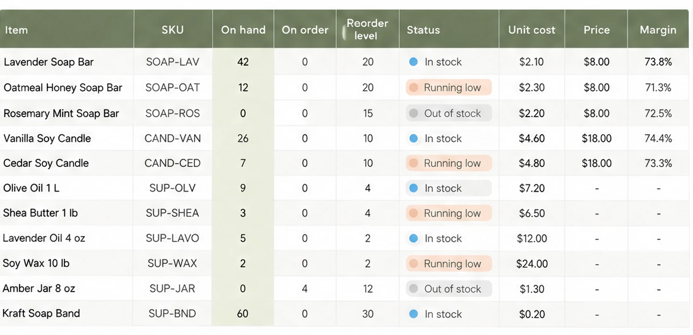Select the Lavender Soap Bar item name
The height and width of the screenshot is (335, 693).
pyautogui.click(x=49, y=62)
